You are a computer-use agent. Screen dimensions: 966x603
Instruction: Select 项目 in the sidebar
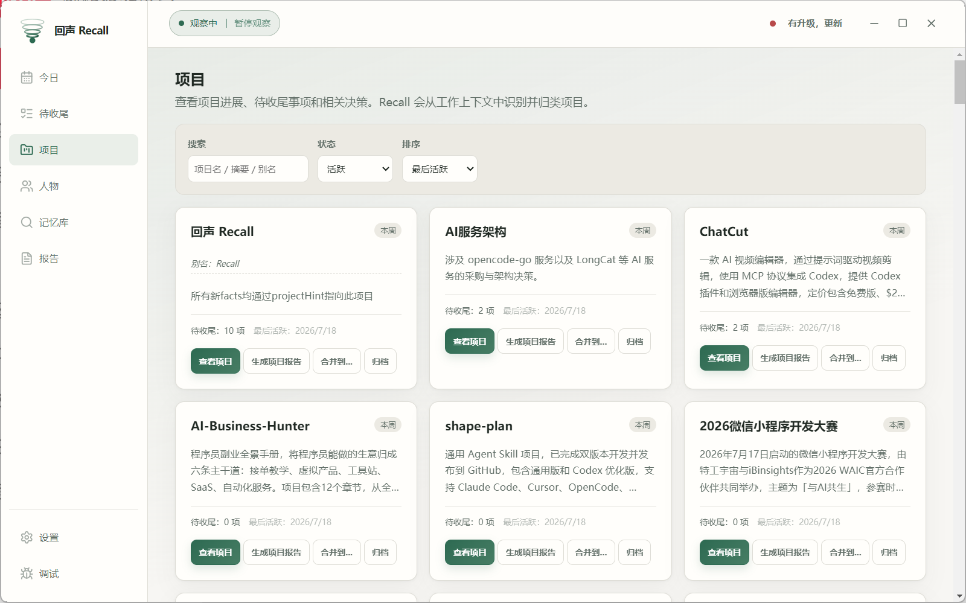pos(74,150)
